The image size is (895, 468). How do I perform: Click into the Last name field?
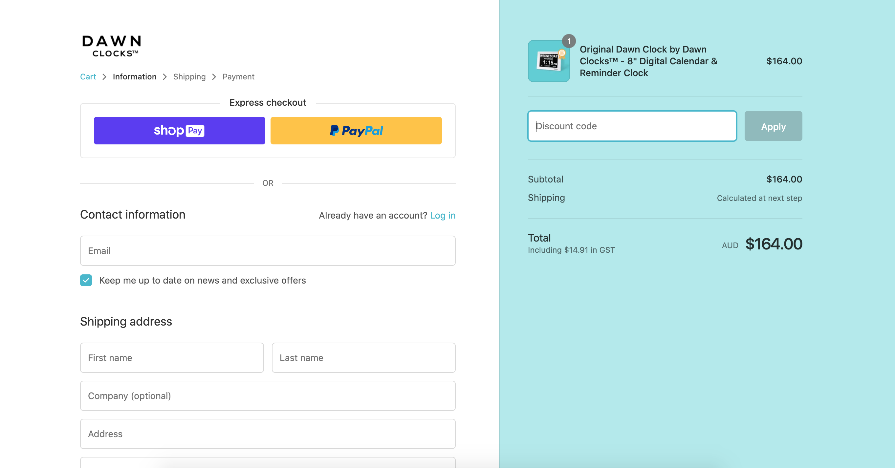pos(364,358)
